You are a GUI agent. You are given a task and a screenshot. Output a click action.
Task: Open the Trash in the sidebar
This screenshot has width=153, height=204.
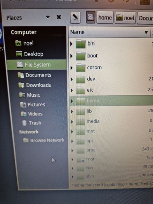tap(31, 123)
